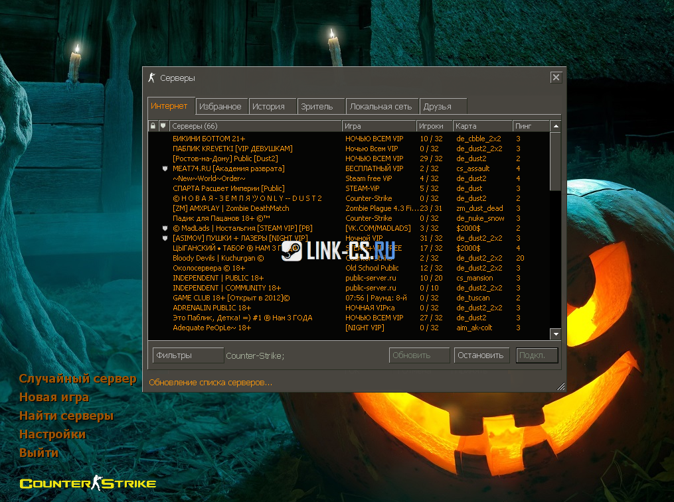Click the resize grip at the window corner
Image resolution: width=674 pixels, height=502 pixels.
[561, 387]
